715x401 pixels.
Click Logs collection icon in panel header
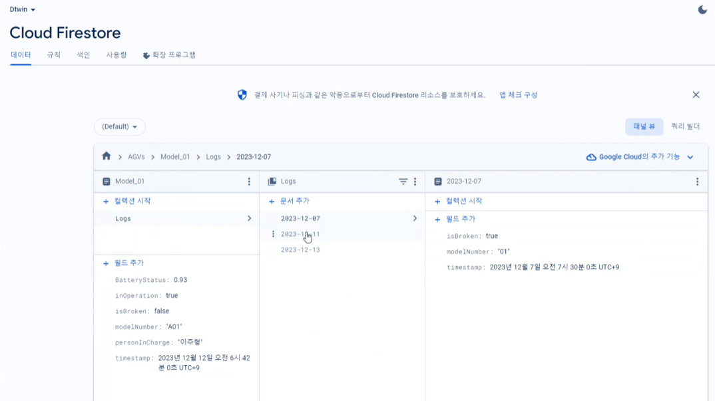pos(272,182)
